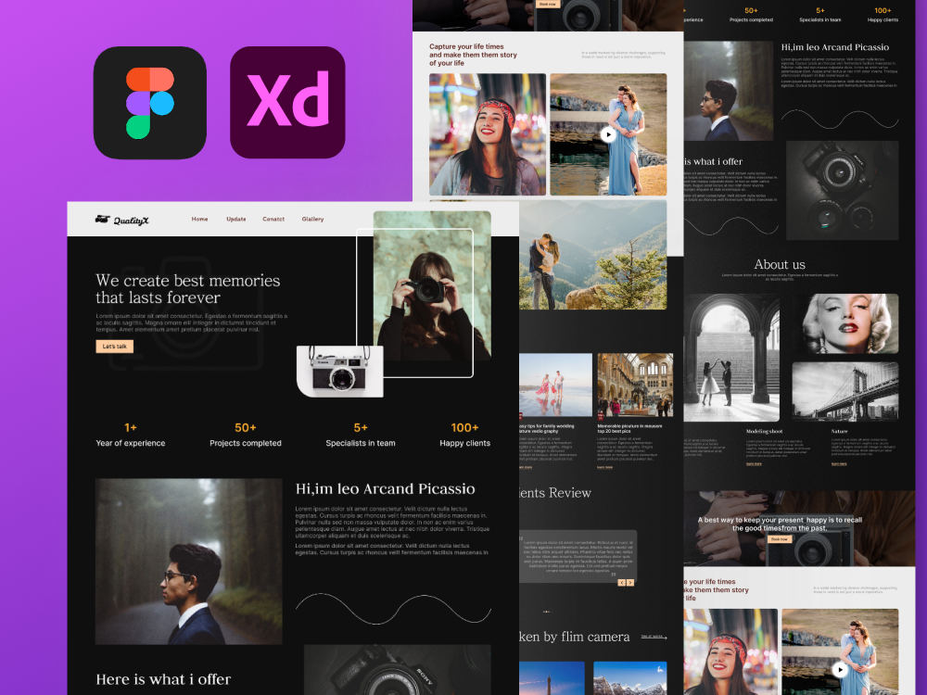Open learn more under Modeling shoot
This screenshot has height=695, width=927.
[755, 463]
